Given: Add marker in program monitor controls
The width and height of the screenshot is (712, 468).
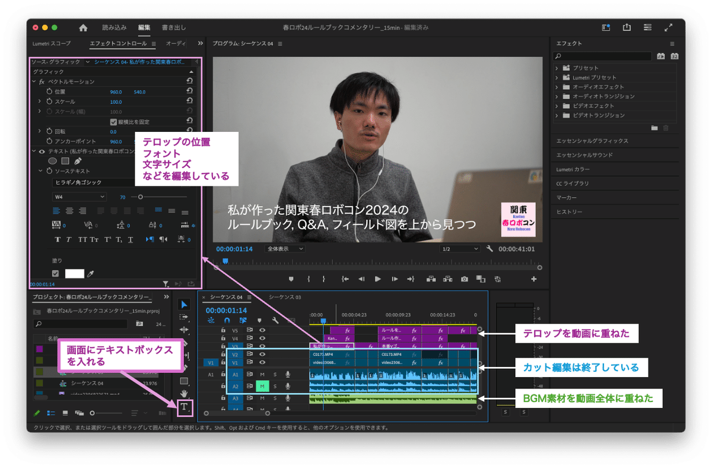Looking at the screenshot, I should click(x=291, y=279).
